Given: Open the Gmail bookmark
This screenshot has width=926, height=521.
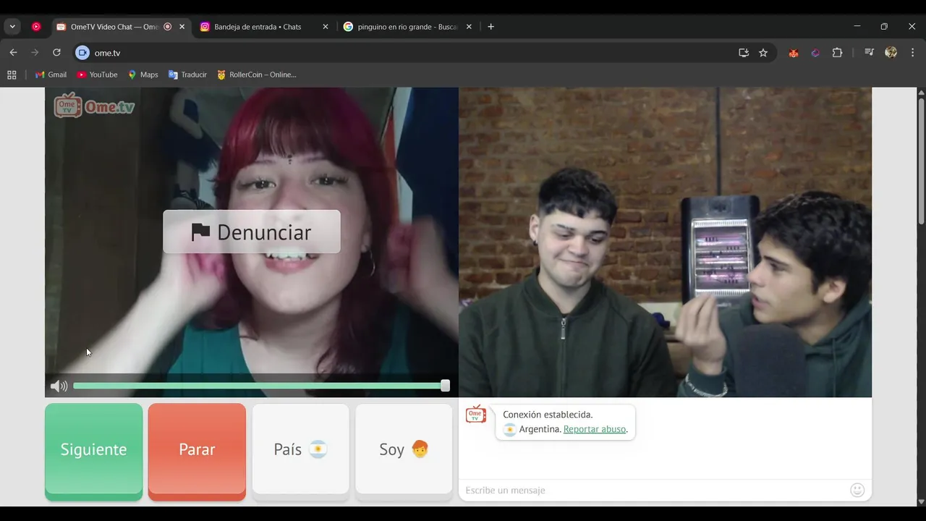Looking at the screenshot, I should pos(51,75).
